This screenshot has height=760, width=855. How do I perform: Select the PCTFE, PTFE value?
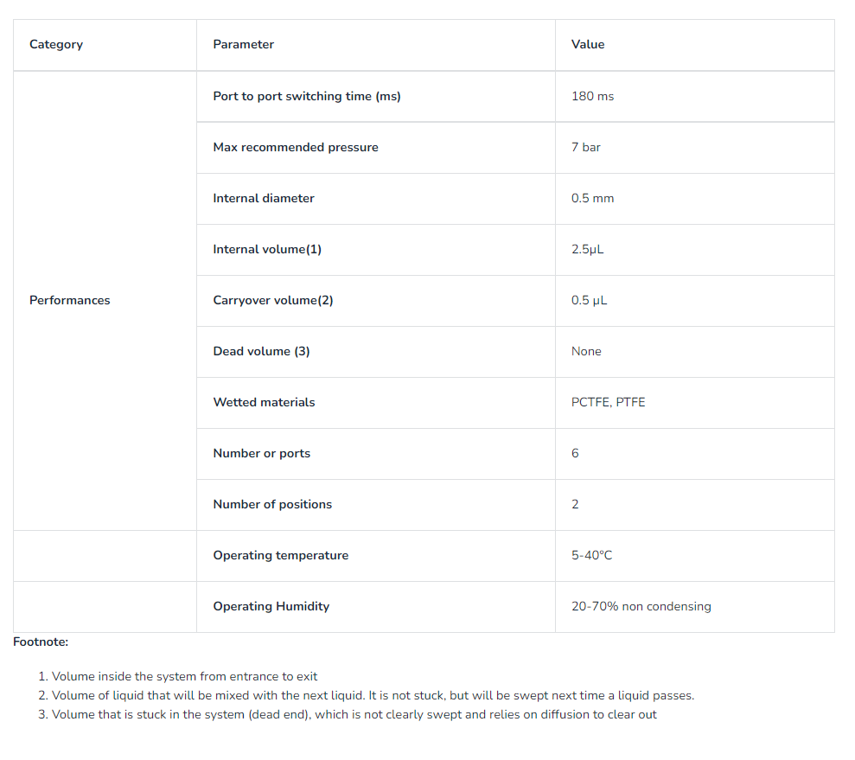tap(608, 403)
